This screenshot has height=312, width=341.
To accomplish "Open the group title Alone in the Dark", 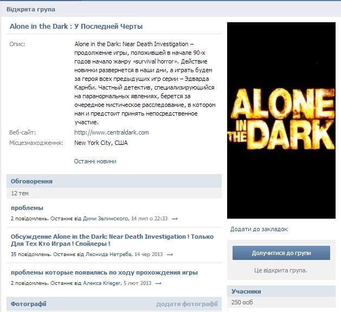I will (76, 27).
